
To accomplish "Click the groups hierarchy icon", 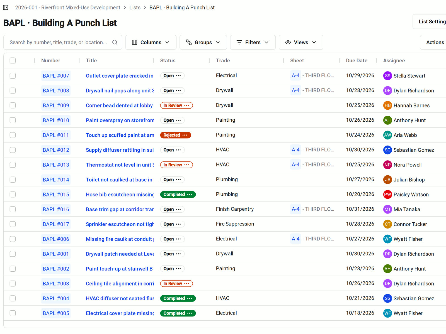I will 189,42.
